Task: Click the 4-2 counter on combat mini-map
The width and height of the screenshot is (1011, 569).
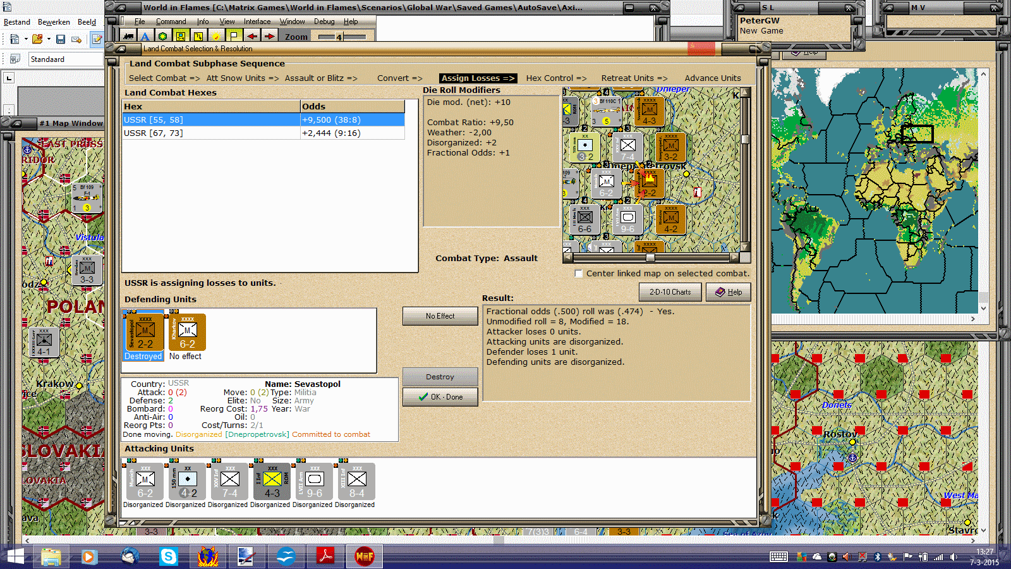Action: (x=670, y=219)
